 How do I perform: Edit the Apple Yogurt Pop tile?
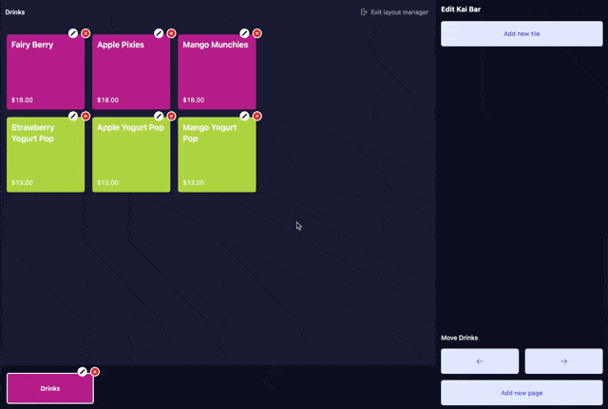(x=159, y=116)
